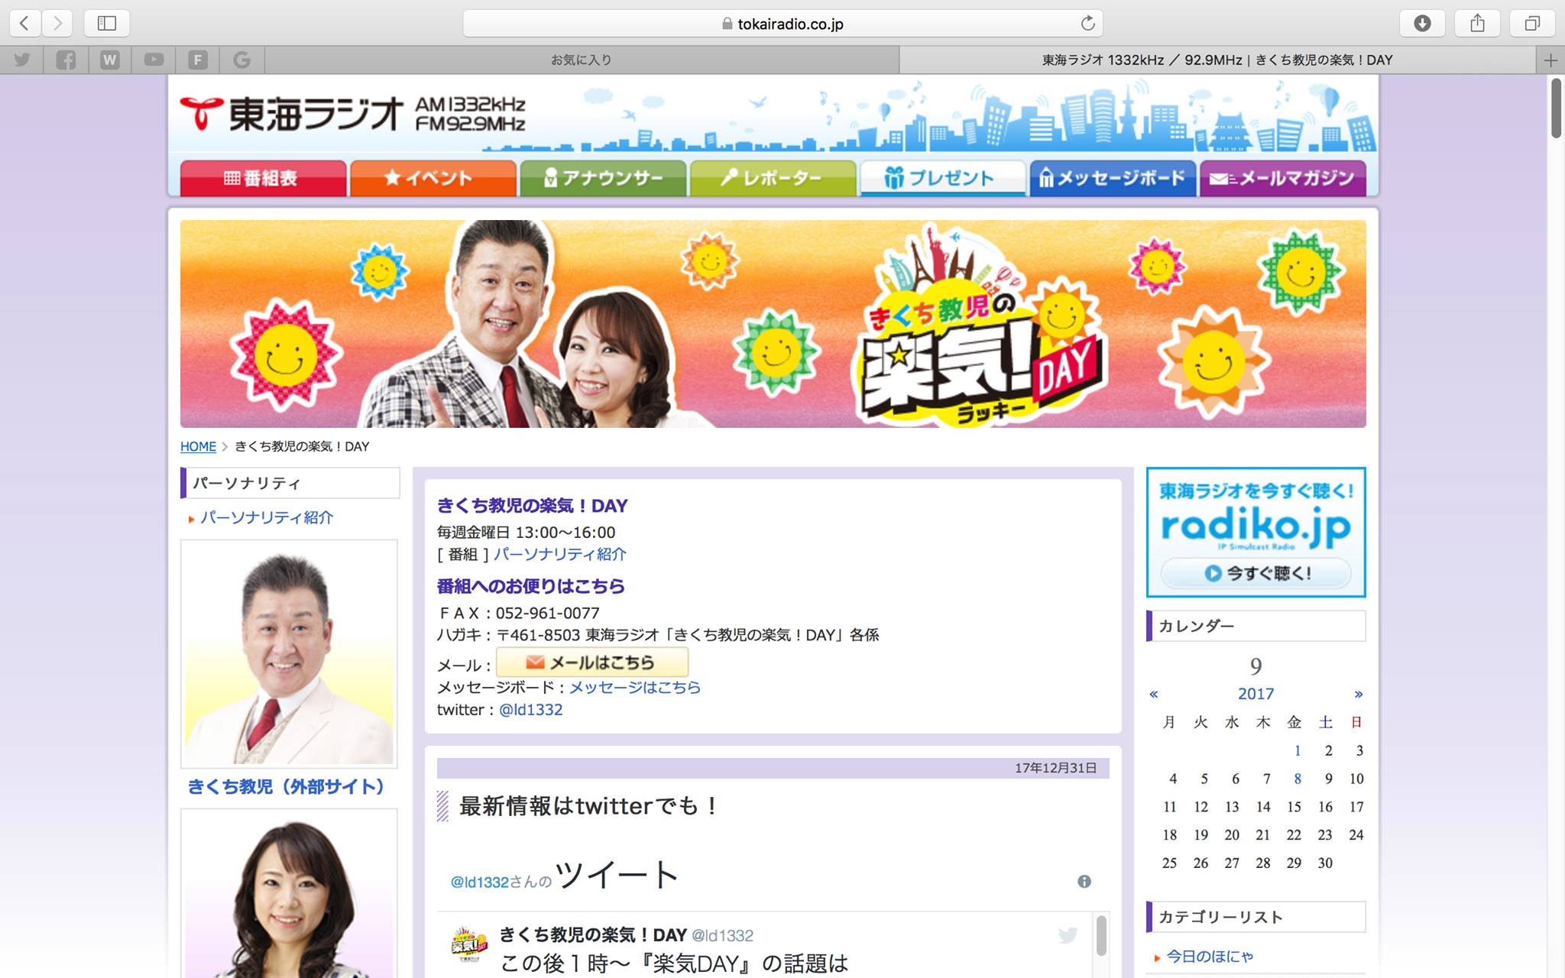The image size is (1565, 978).
Task: Open YouTube bookmark in favorites bar
Action: (154, 60)
